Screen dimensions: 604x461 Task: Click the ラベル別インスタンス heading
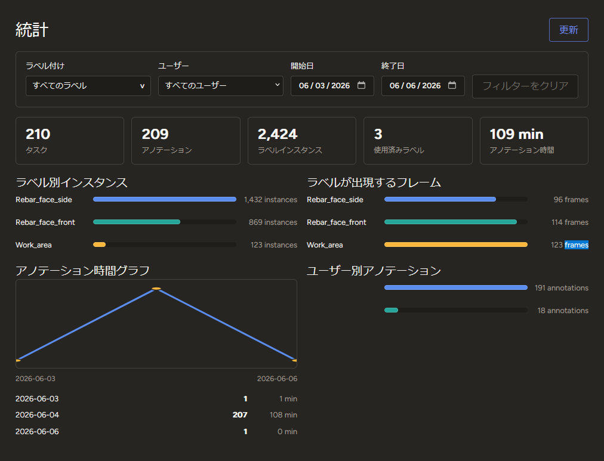pyautogui.click(x=71, y=182)
